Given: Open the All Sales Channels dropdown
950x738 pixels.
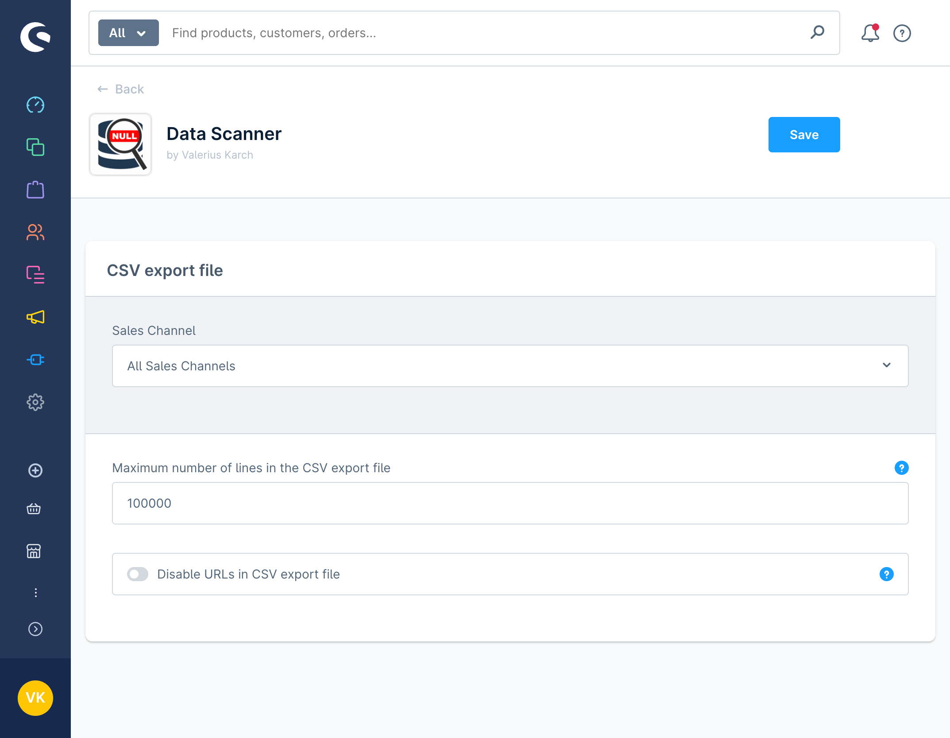Looking at the screenshot, I should pyautogui.click(x=510, y=366).
